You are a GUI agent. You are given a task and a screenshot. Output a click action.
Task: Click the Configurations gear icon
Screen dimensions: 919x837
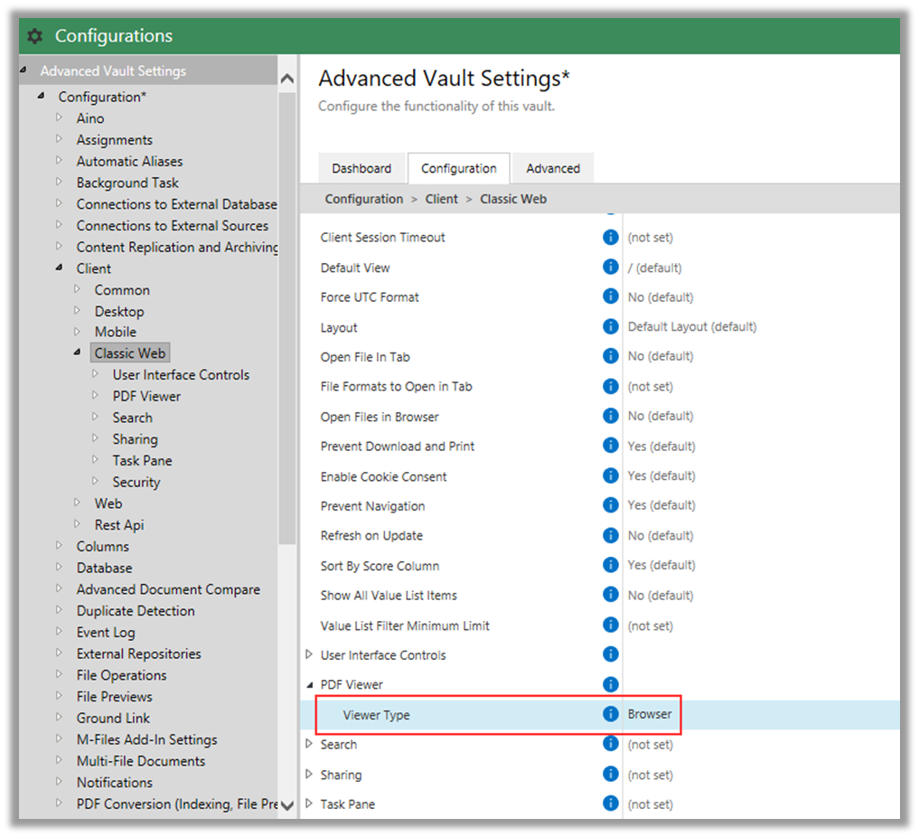34,36
